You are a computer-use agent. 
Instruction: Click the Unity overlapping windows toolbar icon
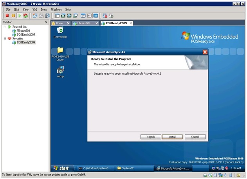click(x=75, y=16)
